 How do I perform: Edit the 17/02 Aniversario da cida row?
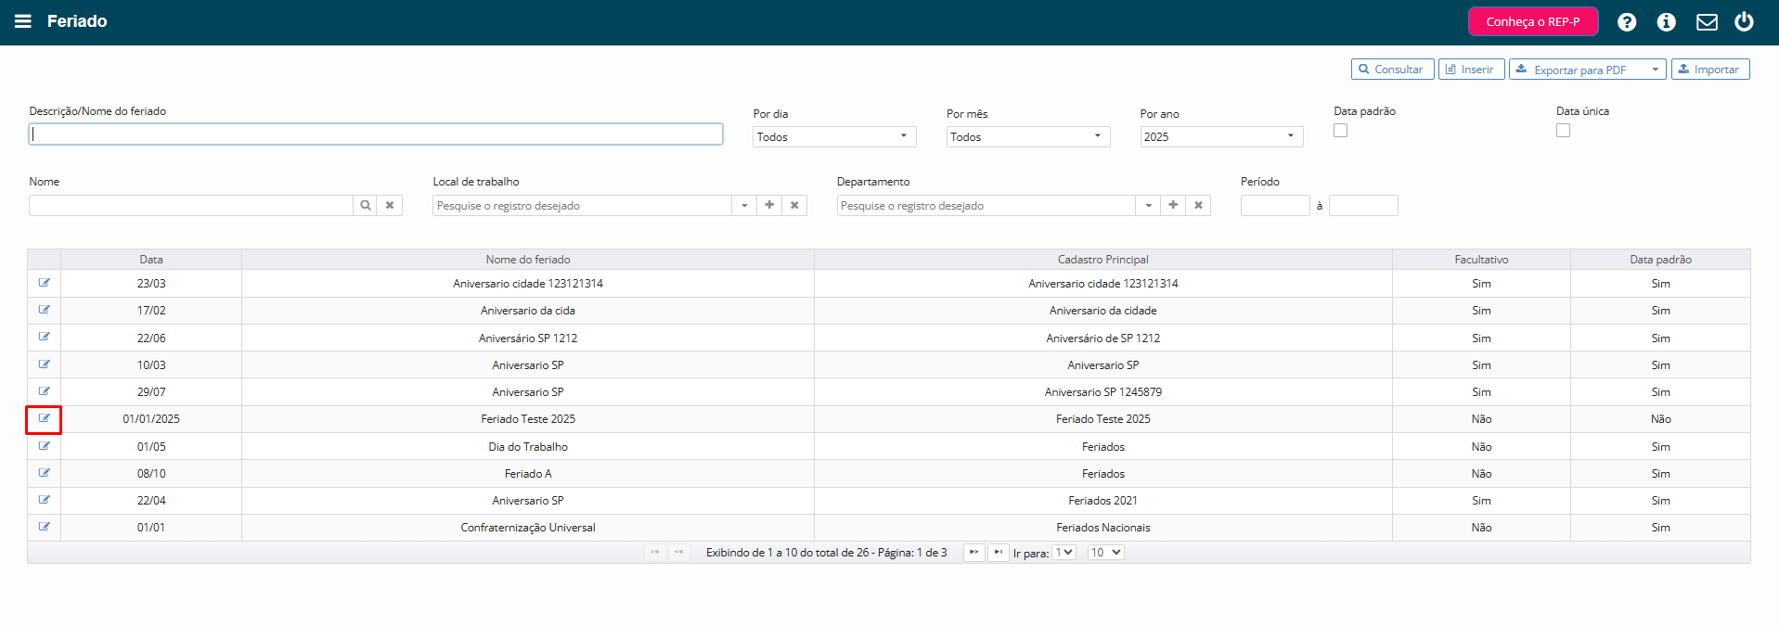tap(45, 310)
